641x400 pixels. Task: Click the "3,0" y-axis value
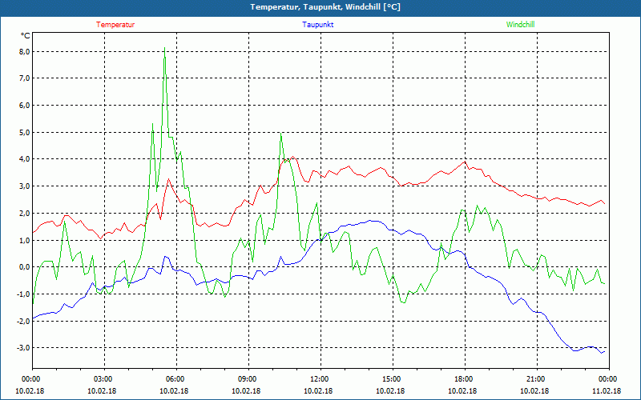tap(25, 186)
